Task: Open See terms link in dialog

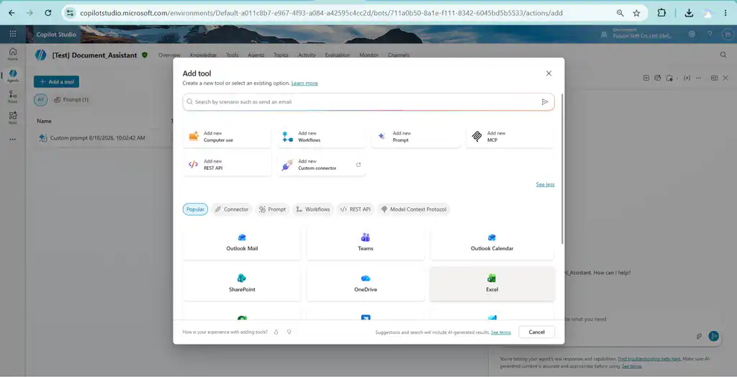Action: point(501,332)
